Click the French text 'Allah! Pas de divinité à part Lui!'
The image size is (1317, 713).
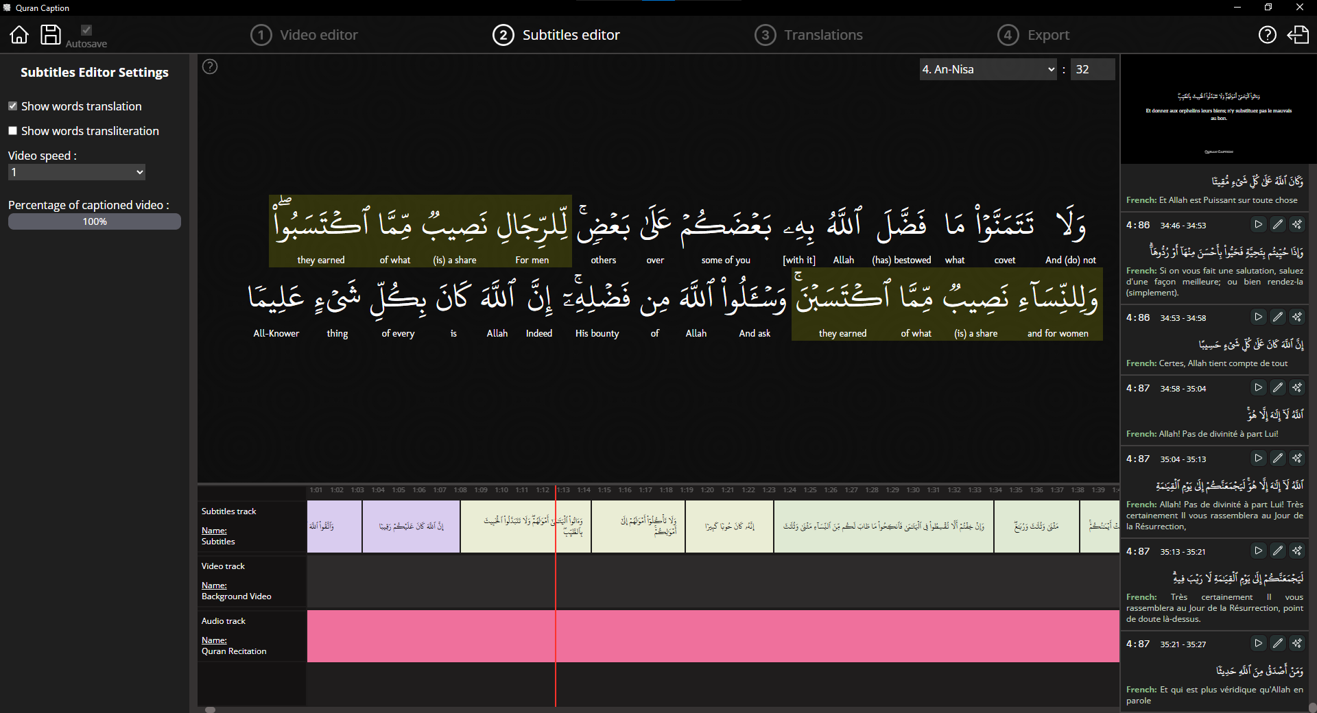point(1218,434)
